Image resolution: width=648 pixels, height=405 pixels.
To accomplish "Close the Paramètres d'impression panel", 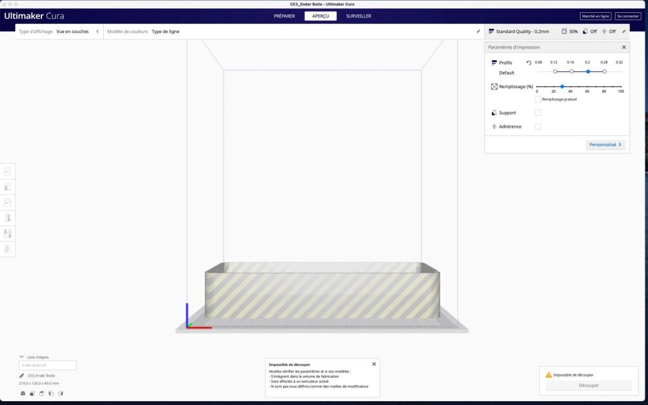I will 624,47.
